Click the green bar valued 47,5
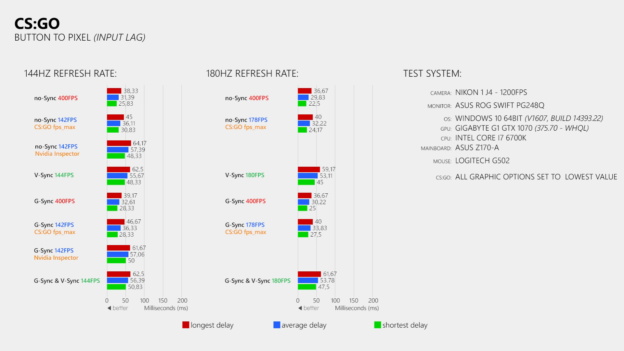This screenshot has width=624, height=351. pos(306,287)
